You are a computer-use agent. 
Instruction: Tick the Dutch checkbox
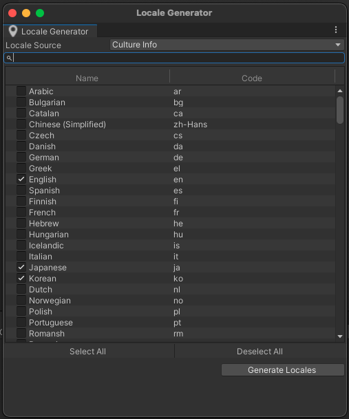(21, 289)
